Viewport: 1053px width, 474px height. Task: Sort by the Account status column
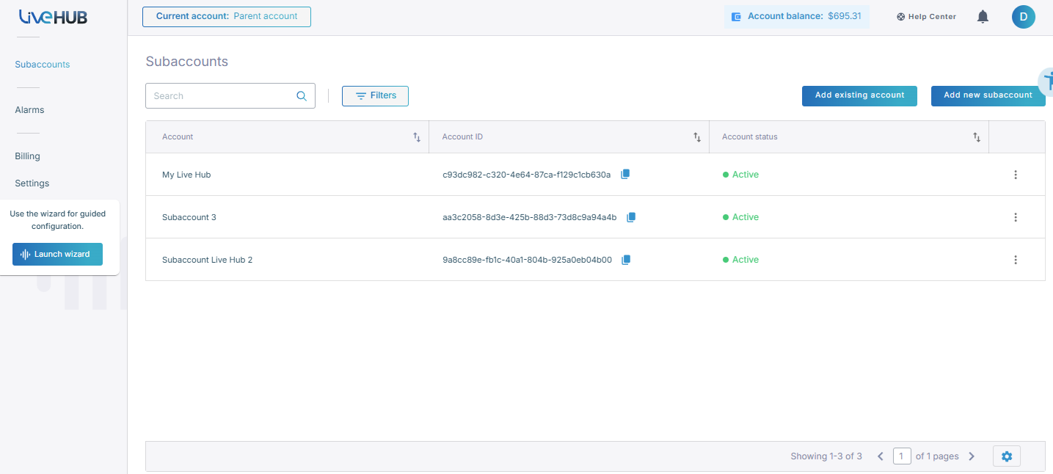[x=977, y=137]
